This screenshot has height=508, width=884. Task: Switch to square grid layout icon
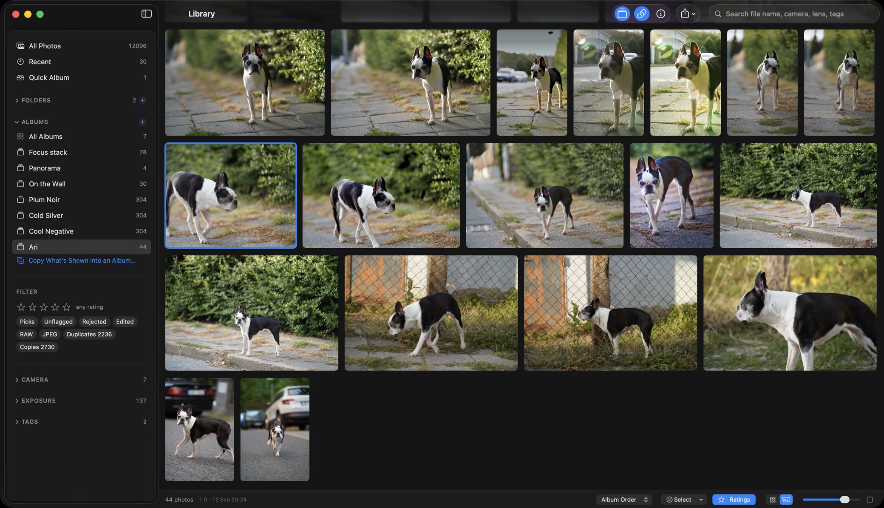point(773,499)
